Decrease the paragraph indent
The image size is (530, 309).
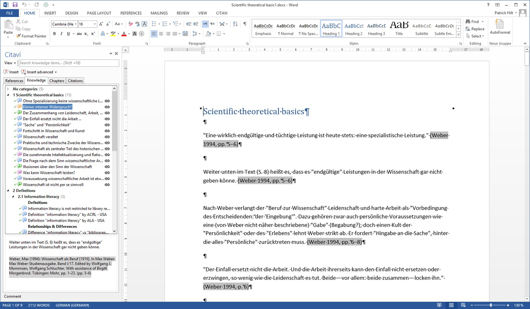188,24
